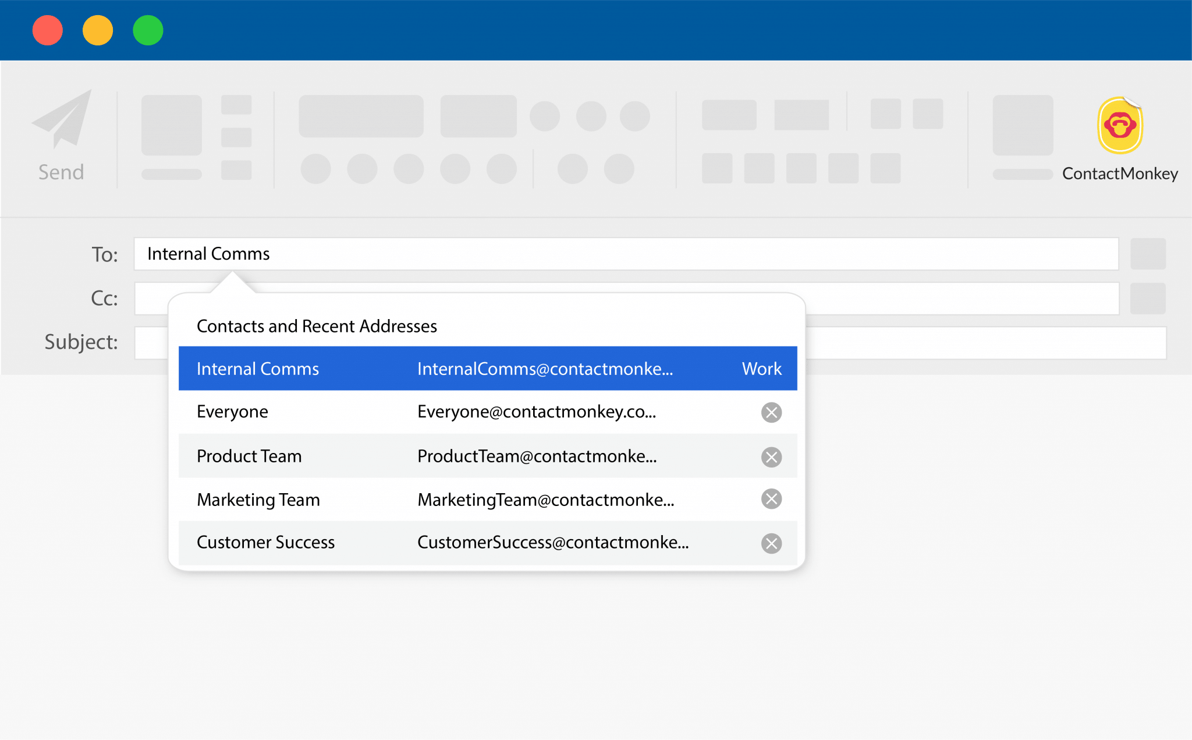Click ProductTeam@contactmonke... email address

point(537,456)
